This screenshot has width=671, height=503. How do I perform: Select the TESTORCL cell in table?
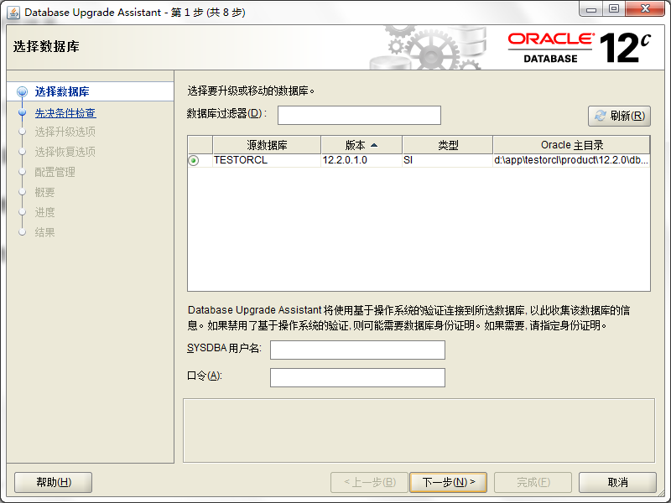click(x=267, y=160)
